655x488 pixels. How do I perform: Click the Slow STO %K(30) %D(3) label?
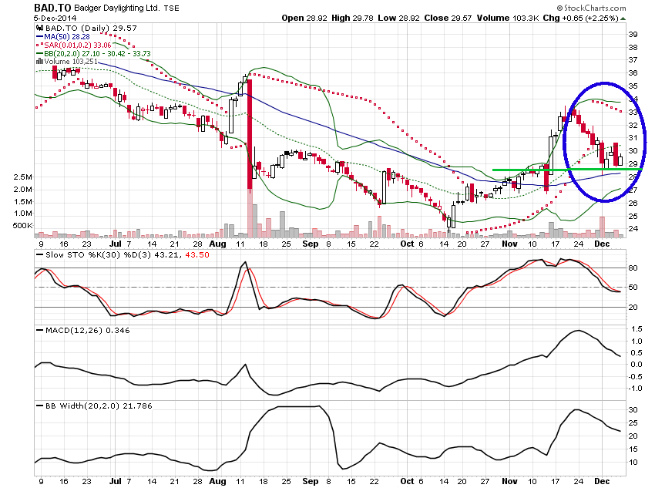[x=99, y=255]
